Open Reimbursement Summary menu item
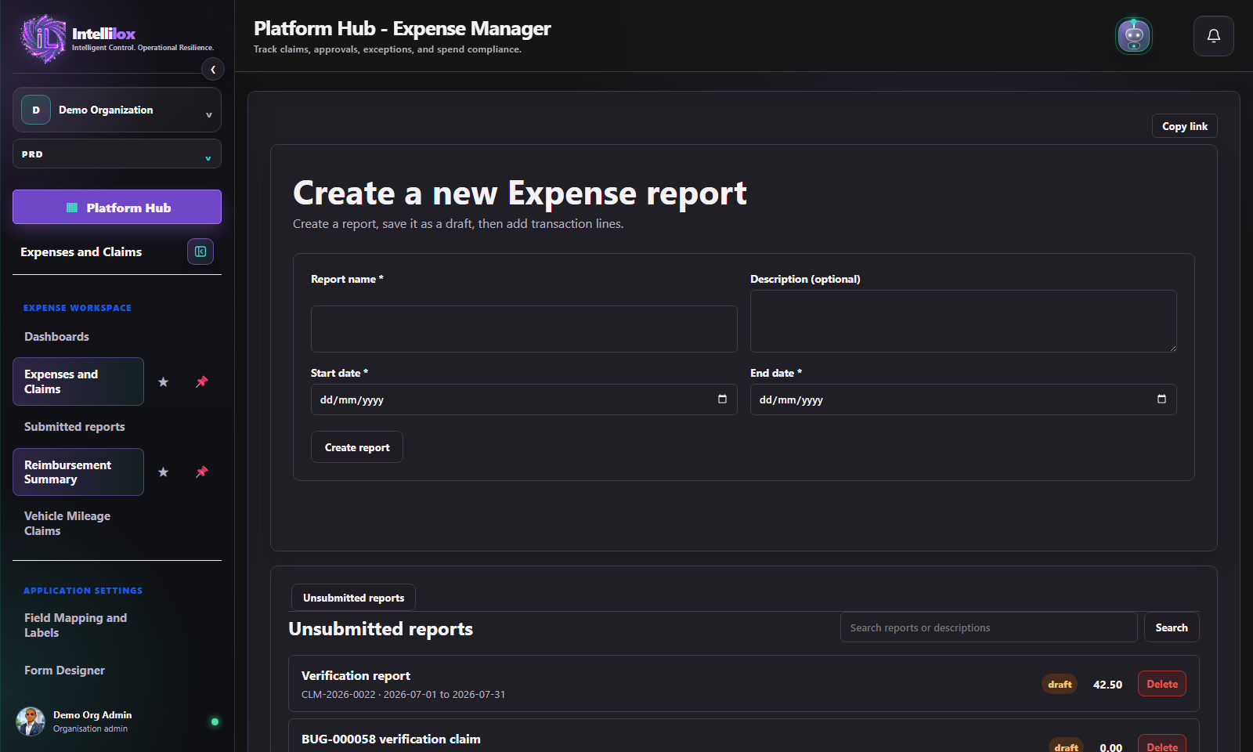Image resolution: width=1253 pixels, height=752 pixels. point(78,472)
